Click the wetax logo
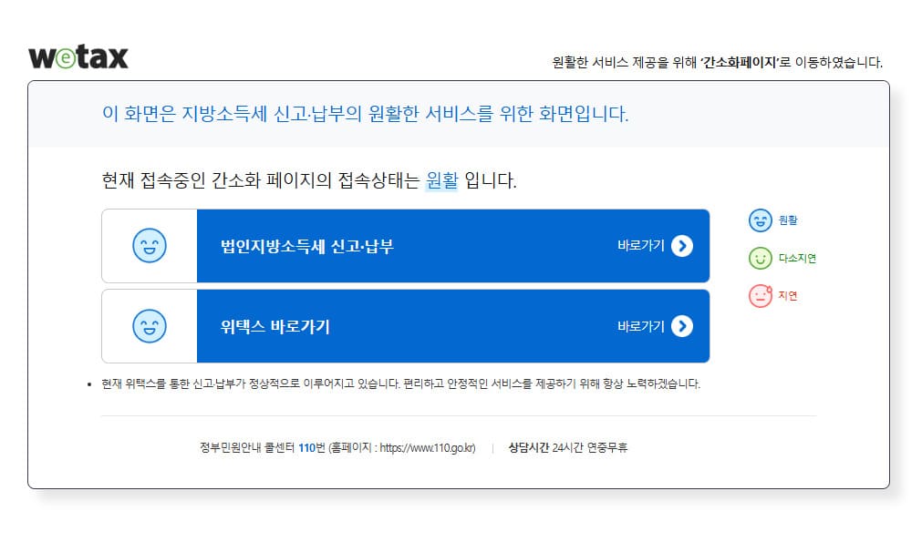This screenshot has width=922, height=542. coord(80,56)
